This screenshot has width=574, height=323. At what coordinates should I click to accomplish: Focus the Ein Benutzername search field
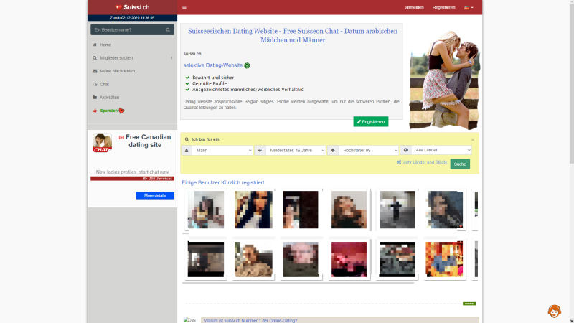(x=132, y=29)
